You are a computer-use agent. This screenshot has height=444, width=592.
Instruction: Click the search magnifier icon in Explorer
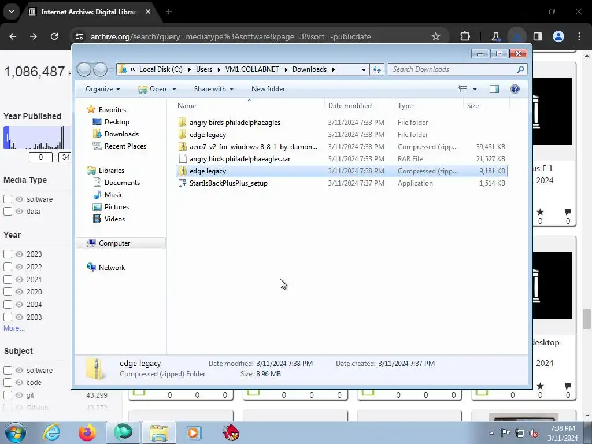(x=520, y=69)
